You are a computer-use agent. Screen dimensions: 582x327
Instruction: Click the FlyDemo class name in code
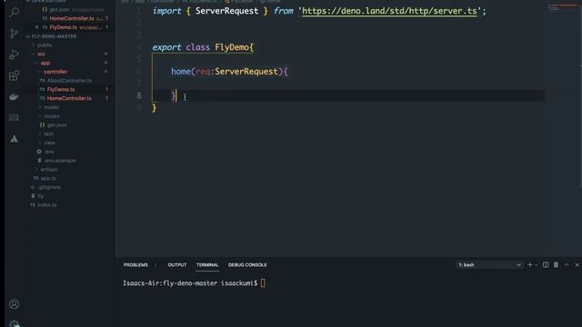232,47
